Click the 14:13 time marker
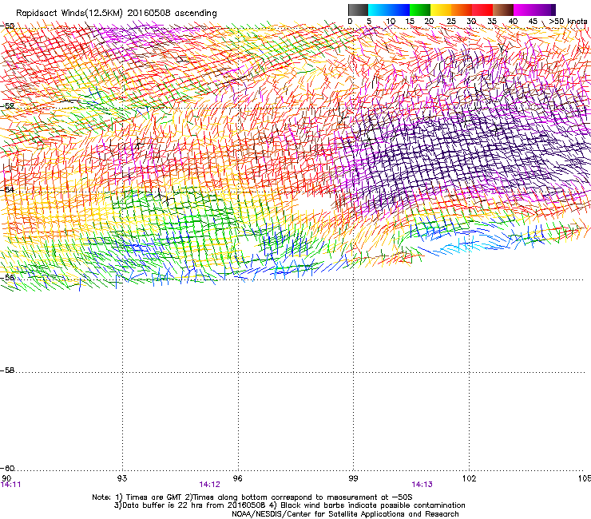 pos(422,485)
